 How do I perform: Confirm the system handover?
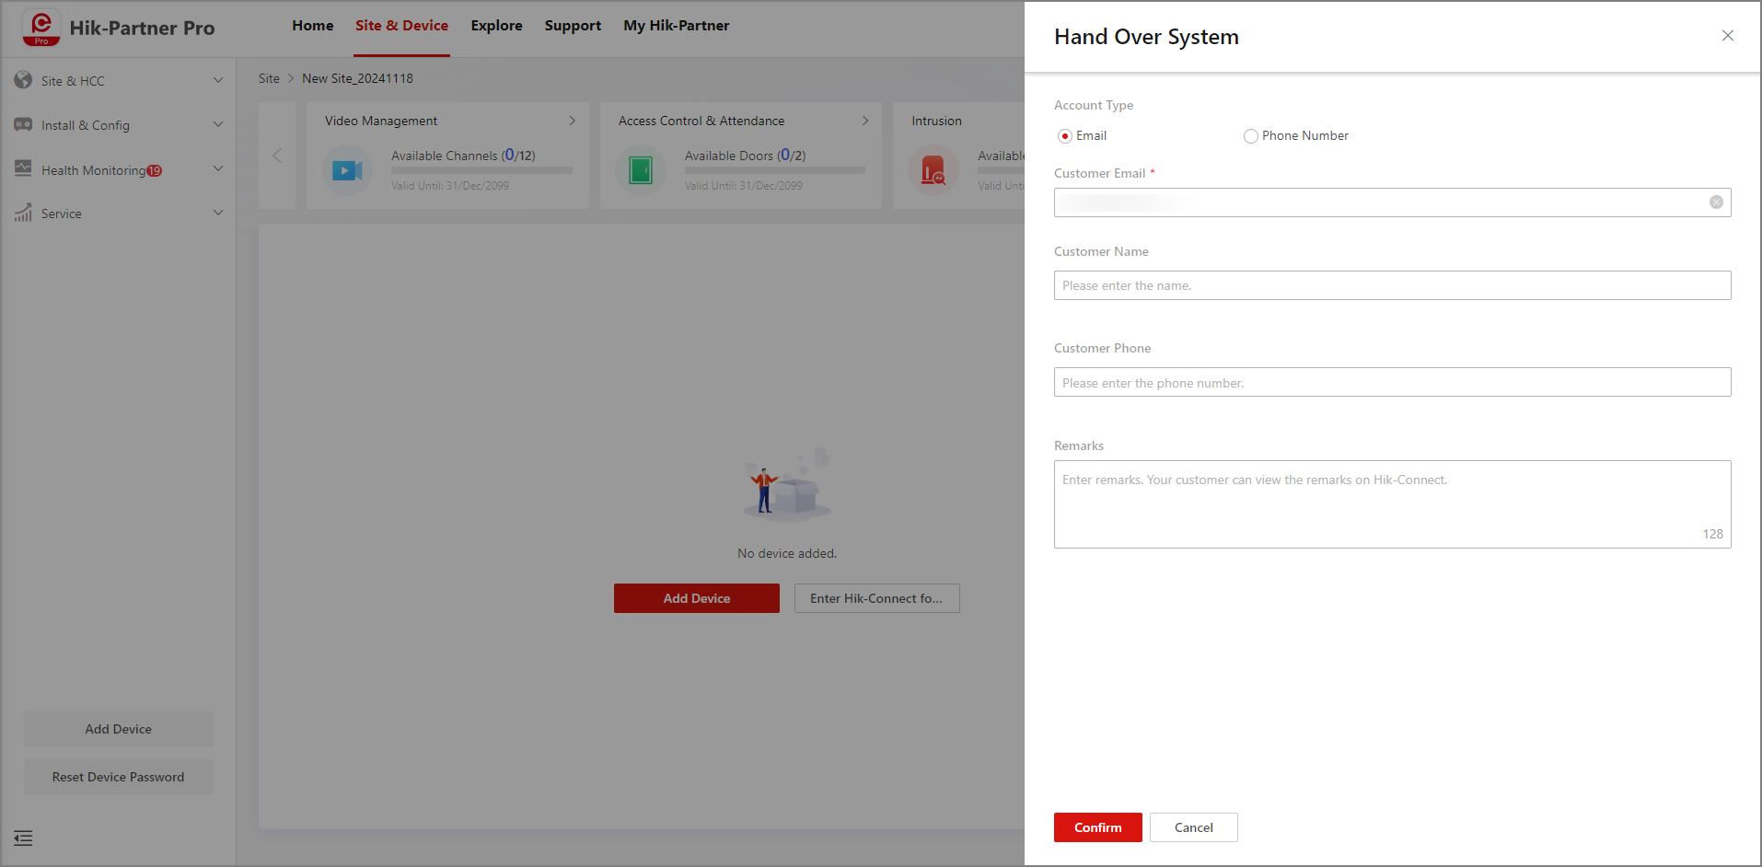pyautogui.click(x=1098, y=827)
